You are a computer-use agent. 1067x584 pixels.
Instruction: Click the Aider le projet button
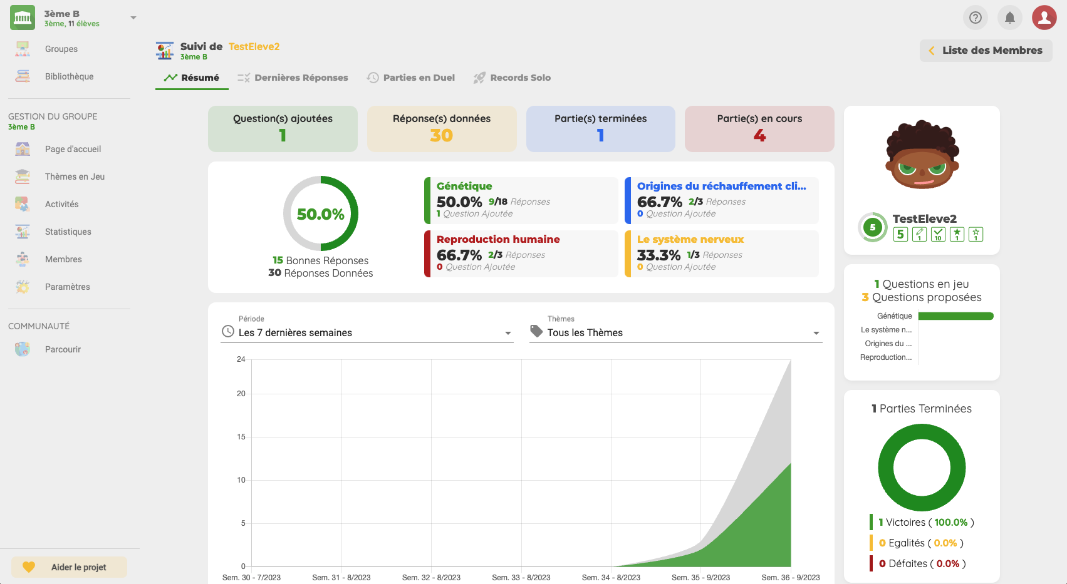69,567
